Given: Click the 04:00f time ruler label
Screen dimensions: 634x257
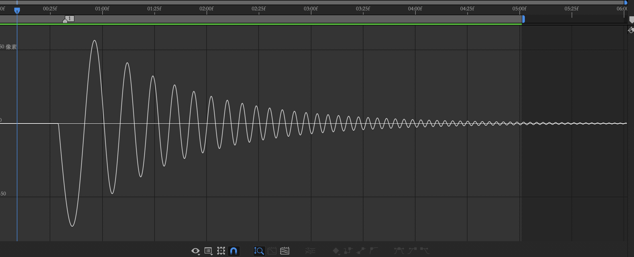Looking at the screenshot, I should (415, 9).
